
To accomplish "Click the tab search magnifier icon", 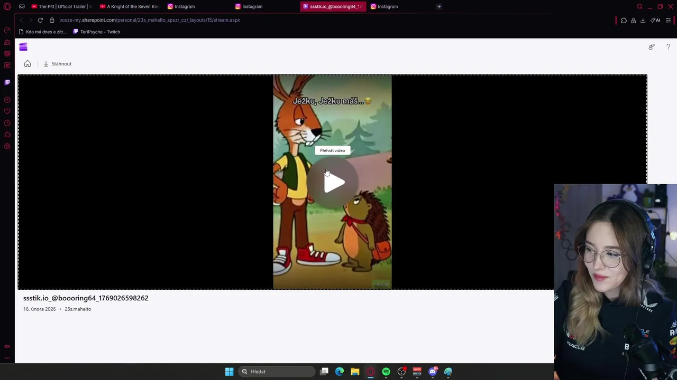I will coord(639,6).
